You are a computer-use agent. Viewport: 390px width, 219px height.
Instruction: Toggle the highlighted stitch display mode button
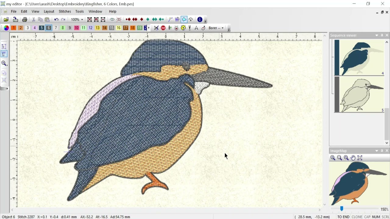184,19
